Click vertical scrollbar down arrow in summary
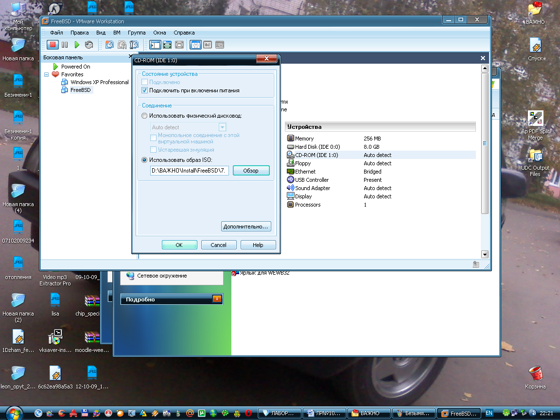This screenshot has height=420, width=560. (485, 254)
